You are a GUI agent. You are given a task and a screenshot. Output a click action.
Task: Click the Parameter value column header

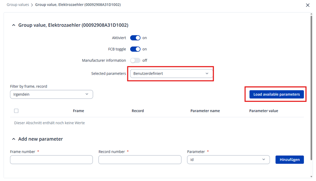[x=263, y=111]
